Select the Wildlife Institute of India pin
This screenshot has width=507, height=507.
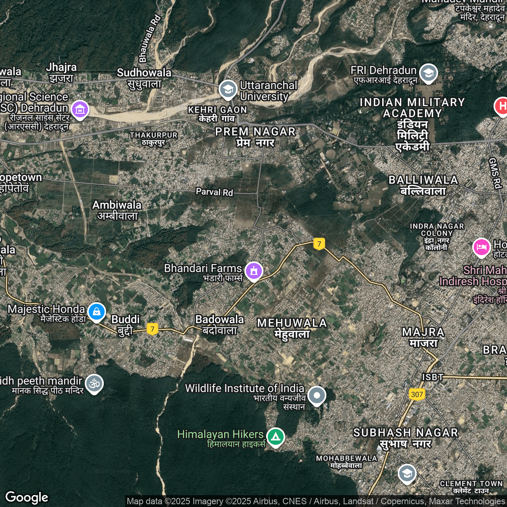pyautogui.click(x=317, y=395)
